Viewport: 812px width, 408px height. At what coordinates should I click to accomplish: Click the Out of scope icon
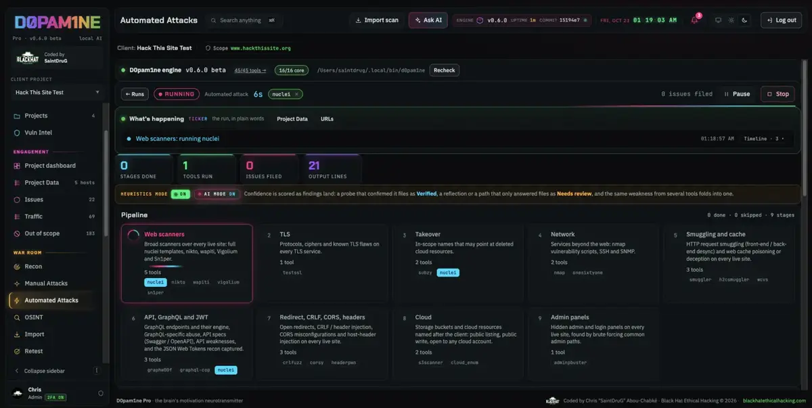pyautogui.click(x=18, y=233)
